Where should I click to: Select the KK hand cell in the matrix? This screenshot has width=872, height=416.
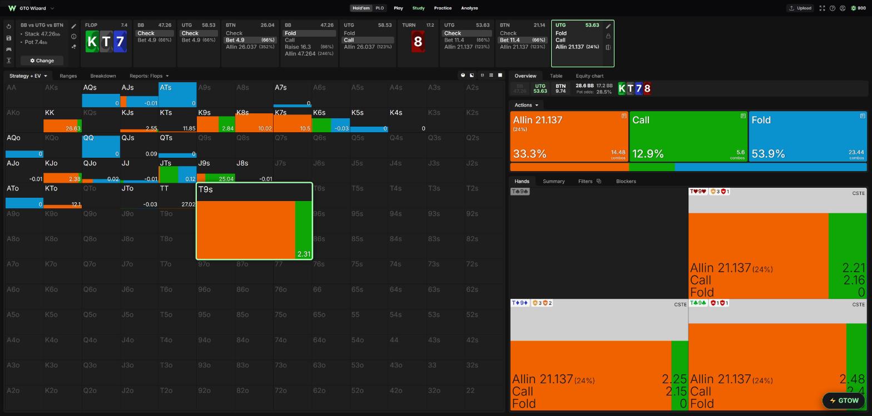coord(62,120)
